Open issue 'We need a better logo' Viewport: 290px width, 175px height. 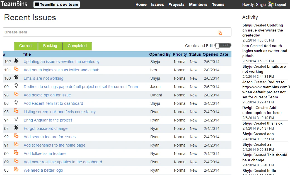[x=43, y=170]
